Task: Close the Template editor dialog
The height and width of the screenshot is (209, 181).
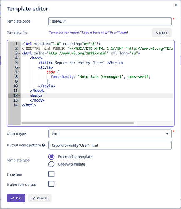Action: [x=176, y=5]
